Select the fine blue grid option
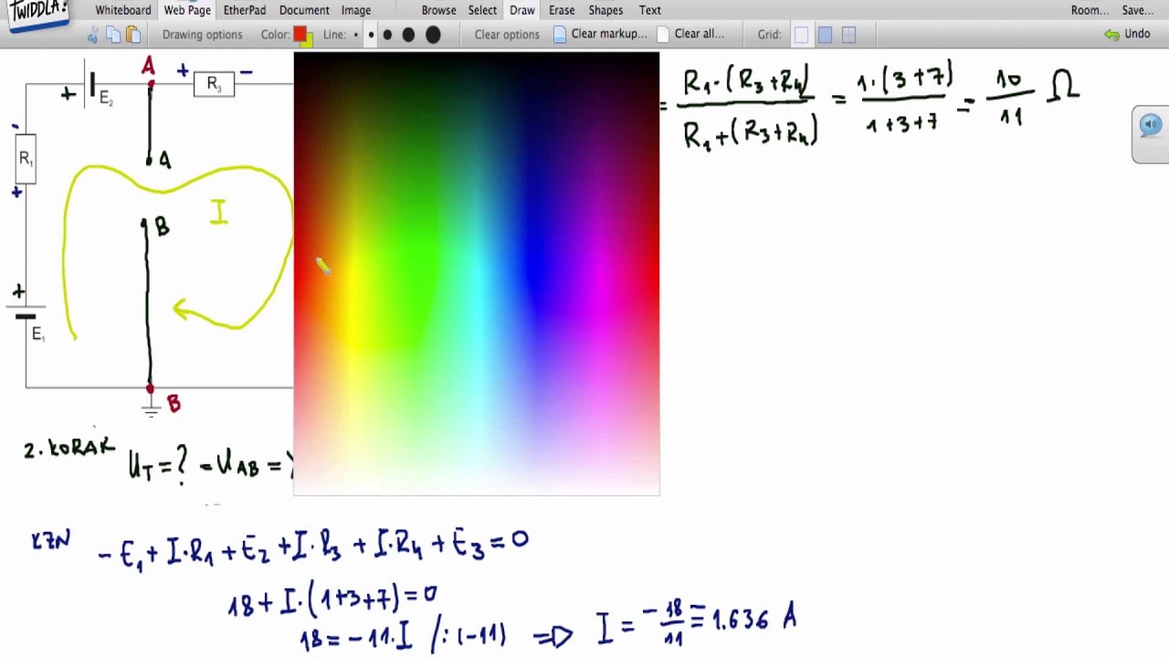The image size is (1169, 658). point(825,35)
